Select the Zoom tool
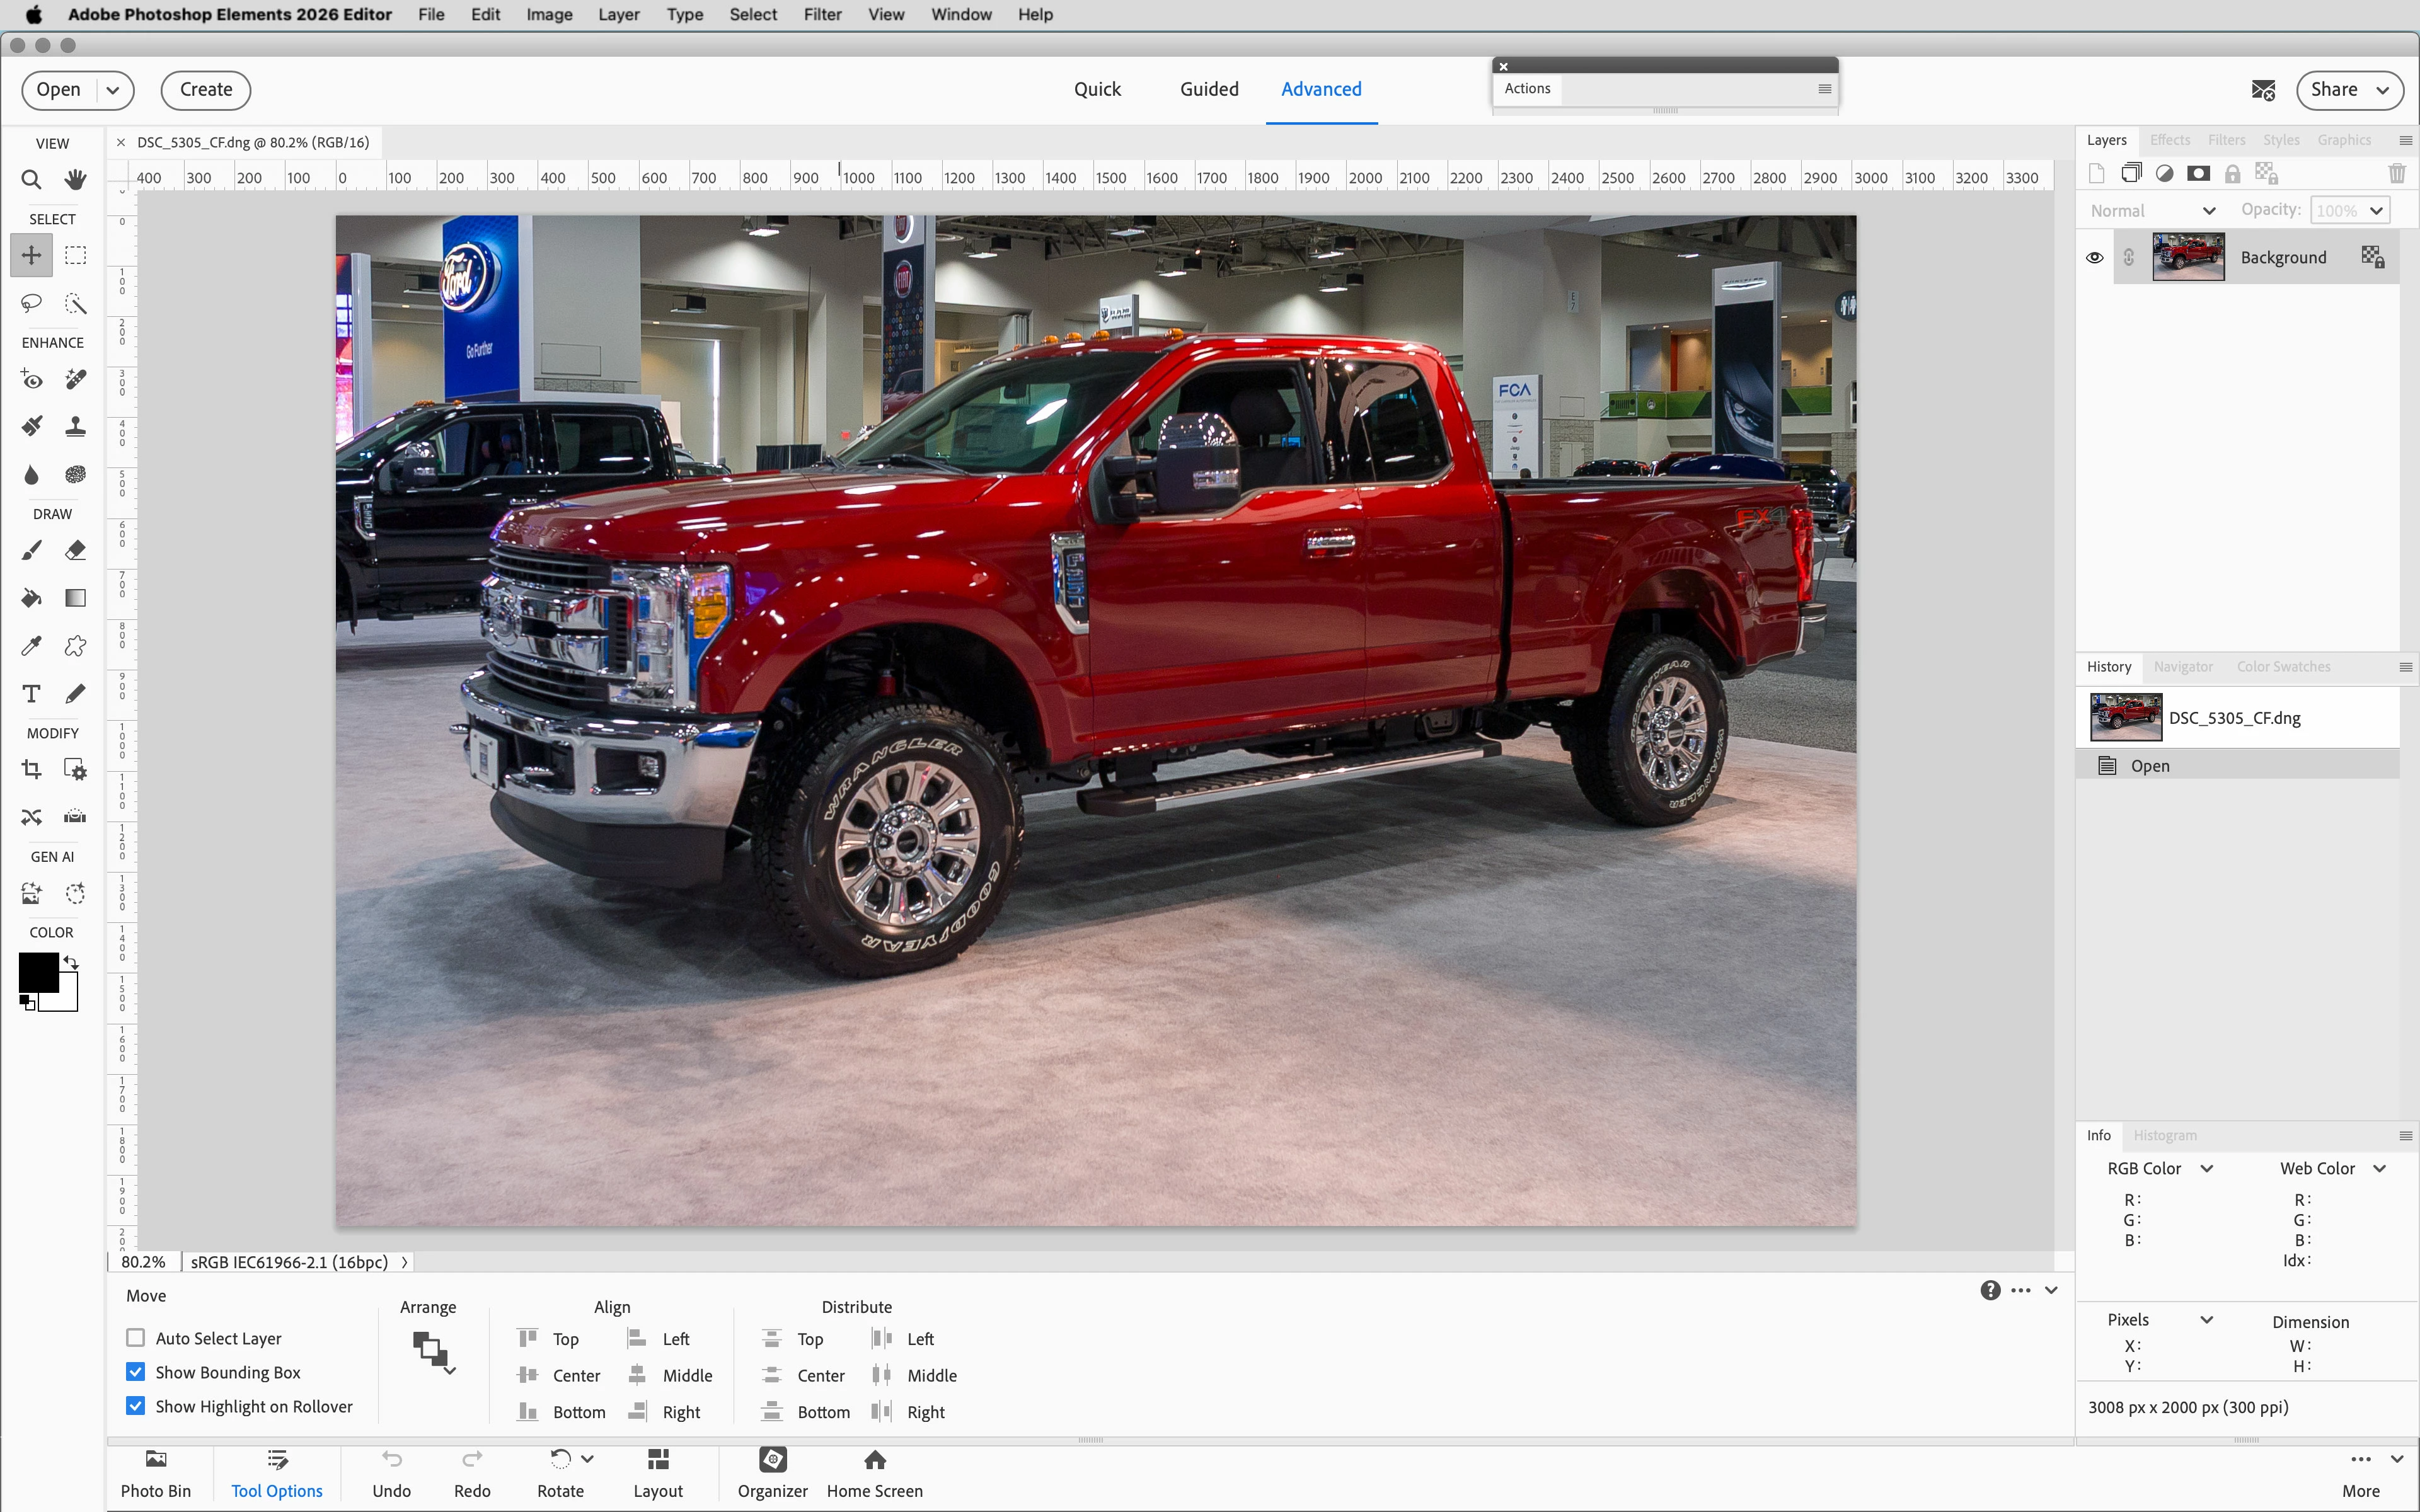2420x1512 pixels. (x=31, y=180)
